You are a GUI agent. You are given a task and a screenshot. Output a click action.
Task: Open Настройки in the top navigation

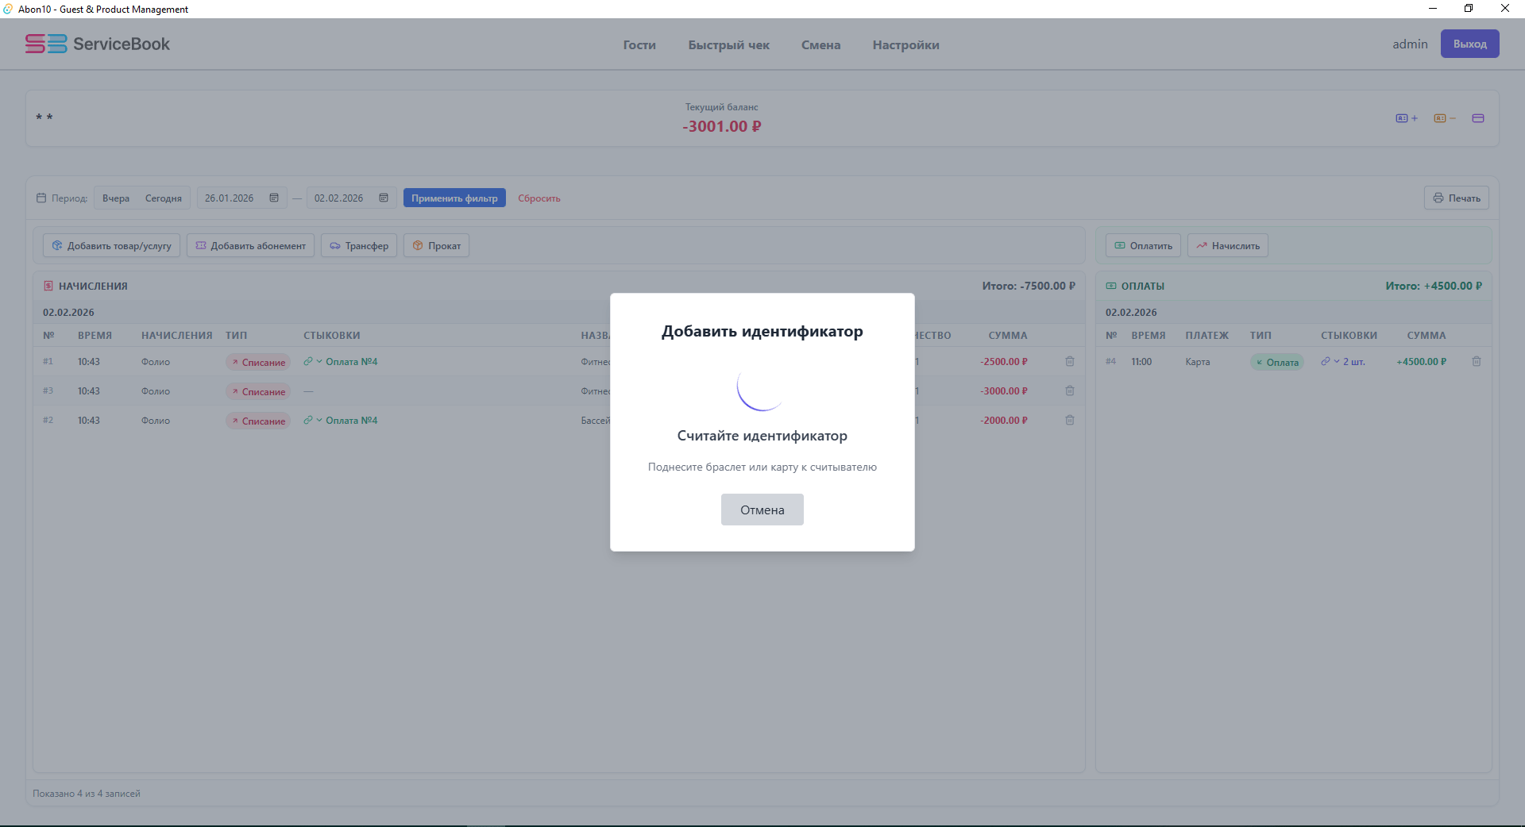(905, 45)
